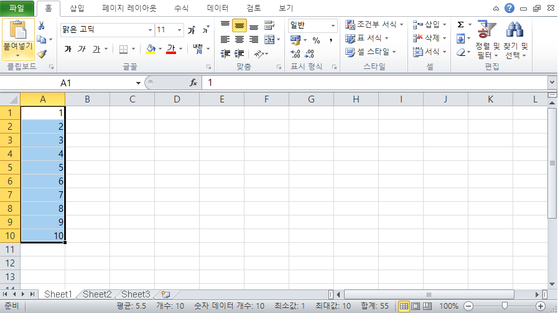Switch to Page Break Preview icon
This screenshot has width=558, height=313.
(427, 306)
